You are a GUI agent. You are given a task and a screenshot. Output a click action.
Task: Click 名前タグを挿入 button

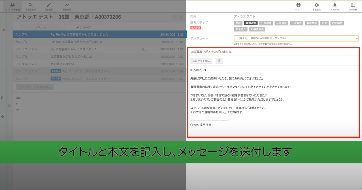[x=201, y=61]
